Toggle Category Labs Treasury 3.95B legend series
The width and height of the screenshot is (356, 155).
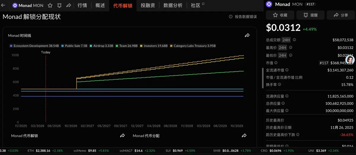coord(193,46)
